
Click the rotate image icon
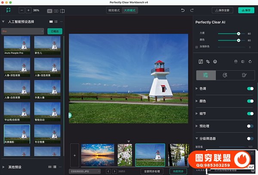pyautogui.click(x=250, y=61)
